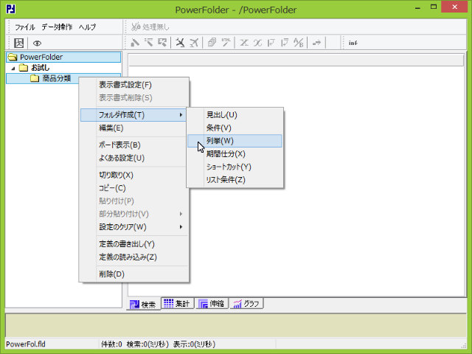Choose コピー(C) from context menu
Image resolution: width=472 pixels, height=354 pixels.
(x=112, y=188)
